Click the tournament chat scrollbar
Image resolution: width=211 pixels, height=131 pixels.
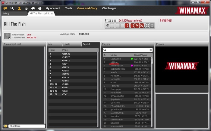coord(45,85)
